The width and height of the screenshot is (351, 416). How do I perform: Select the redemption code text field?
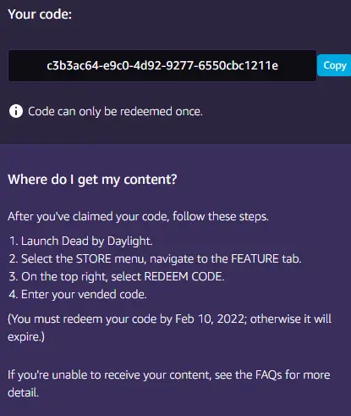pos(162,65)
